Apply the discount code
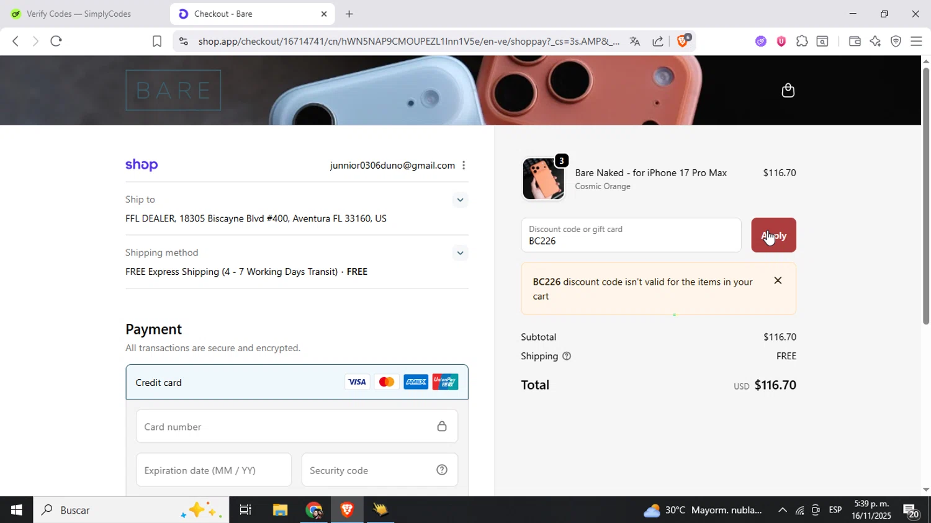 tap(773, 235)
